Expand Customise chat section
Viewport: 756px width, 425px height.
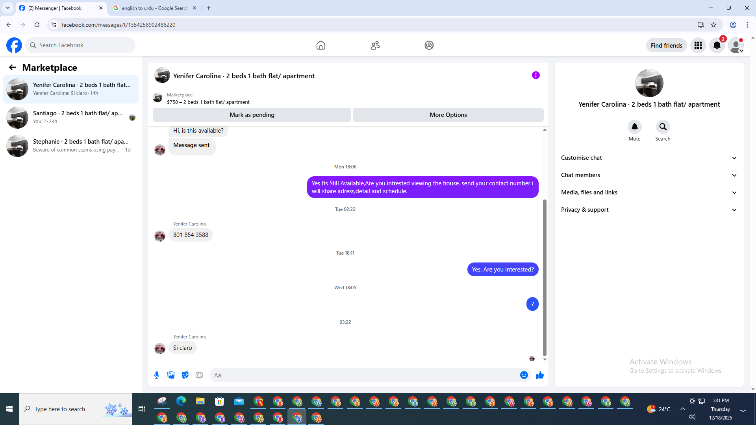coord(649,158)
